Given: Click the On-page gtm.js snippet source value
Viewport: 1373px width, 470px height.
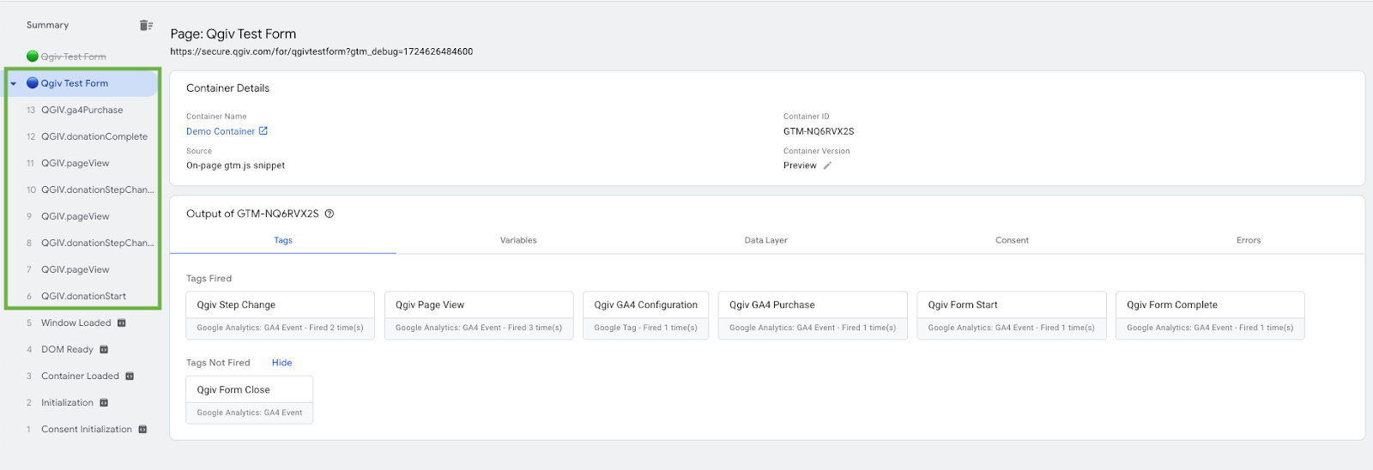Looking at the screenshot, I should tap(235, 166).
